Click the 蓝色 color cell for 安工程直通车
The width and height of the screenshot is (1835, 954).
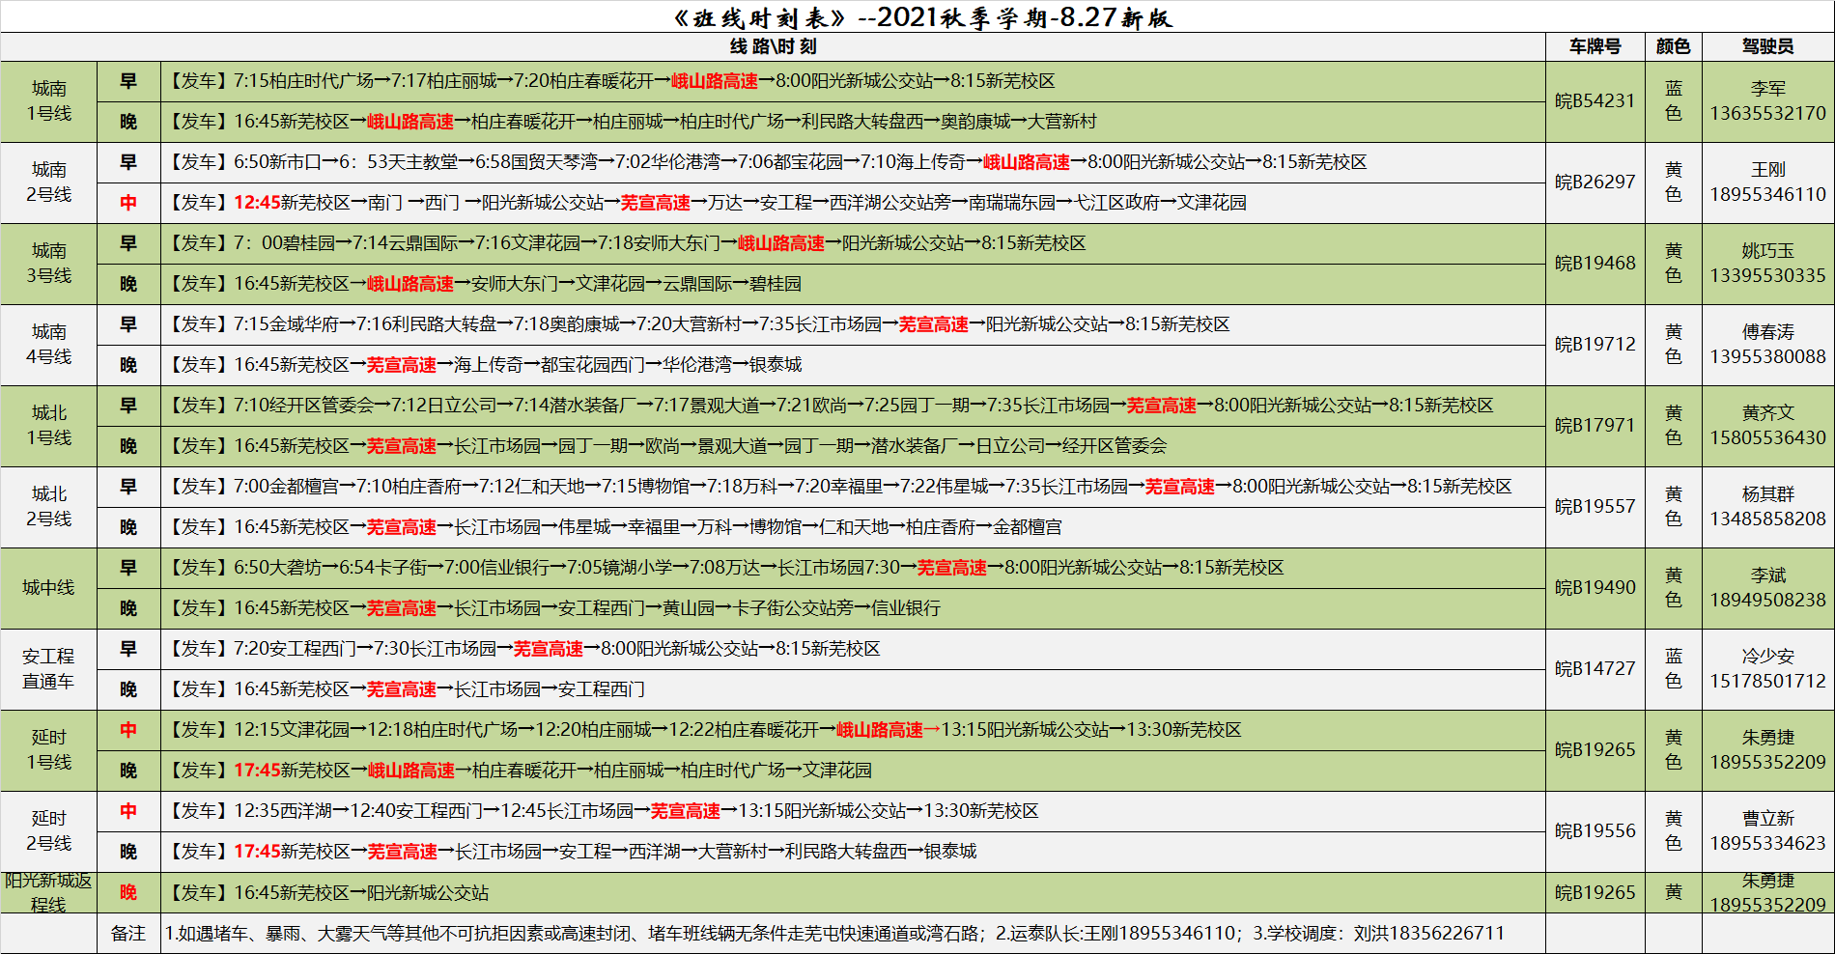[x=1673, y=669]
